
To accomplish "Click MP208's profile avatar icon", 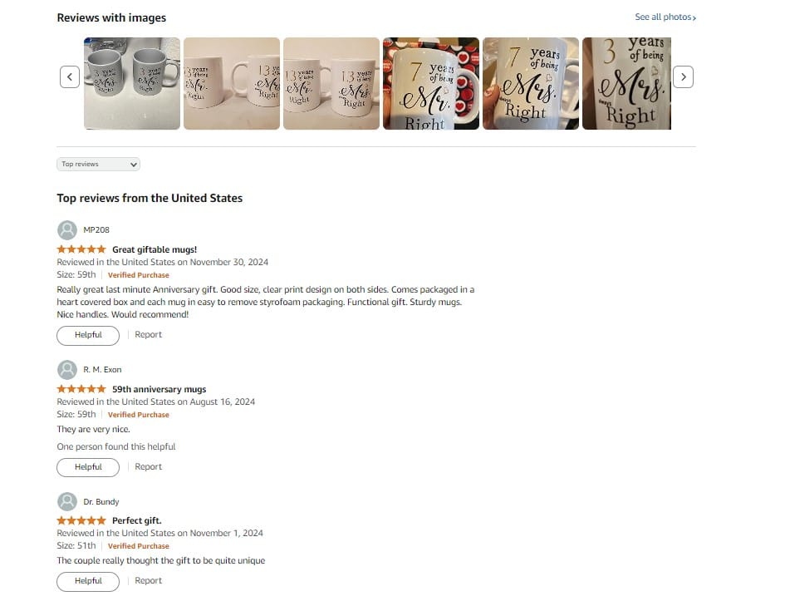I will (x=67, y=230).
